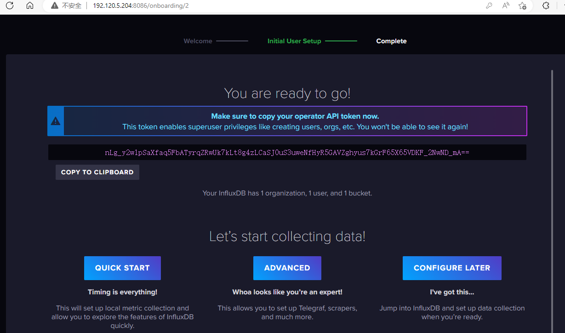Choose the Advanced setup option
This screenshot has height=333, width=565.
[x=287, y=268]
